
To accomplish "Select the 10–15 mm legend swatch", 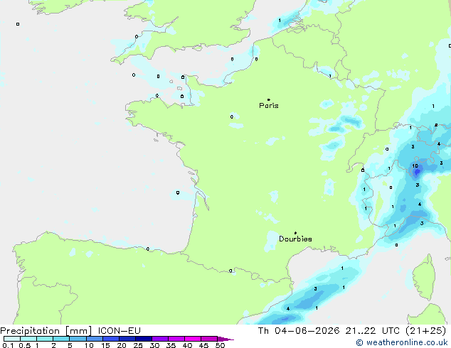I will [x=95, y=339].
